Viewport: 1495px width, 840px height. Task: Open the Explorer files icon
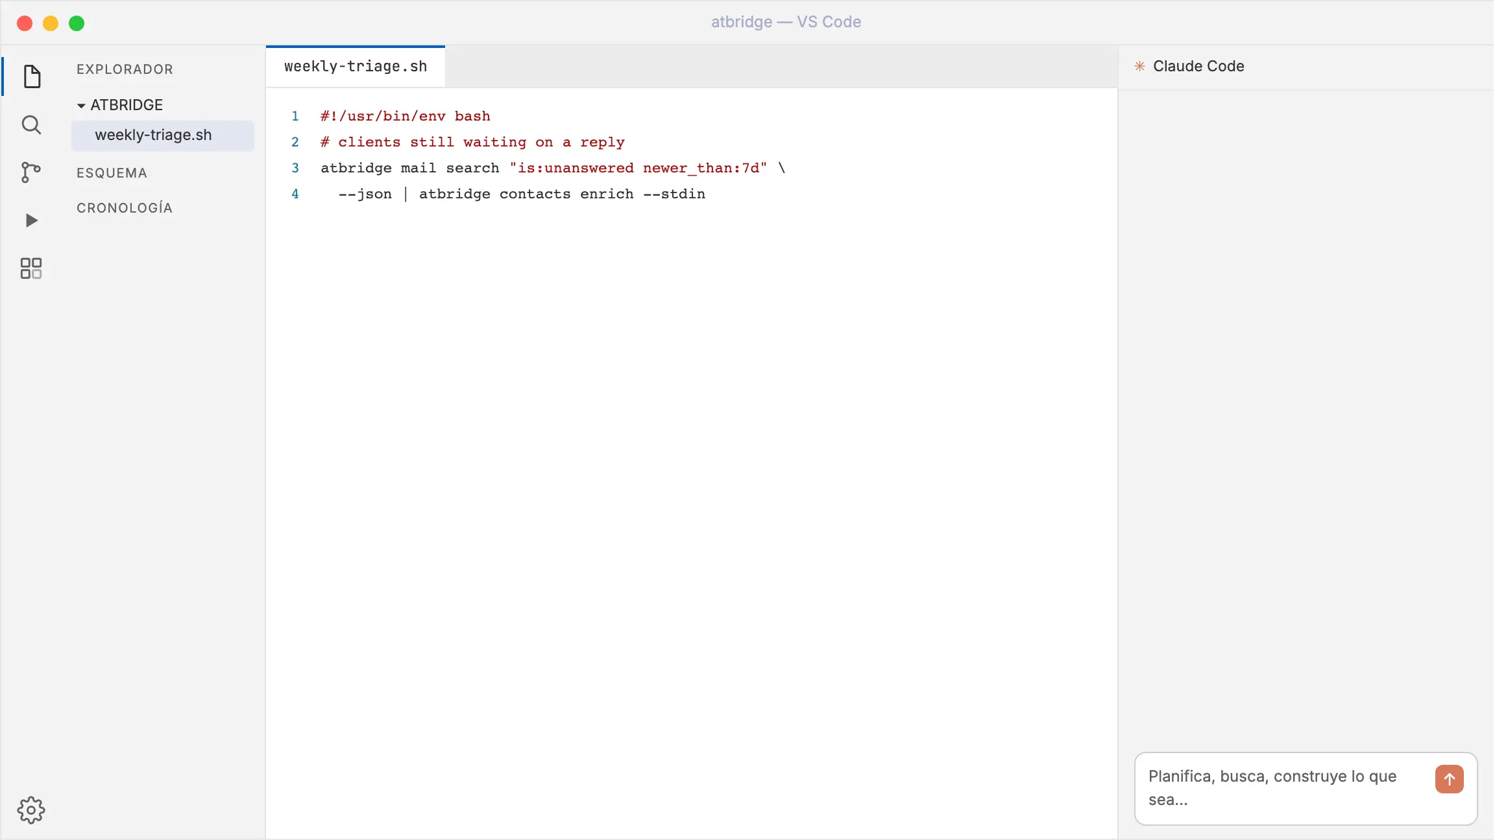click(31, 76)
